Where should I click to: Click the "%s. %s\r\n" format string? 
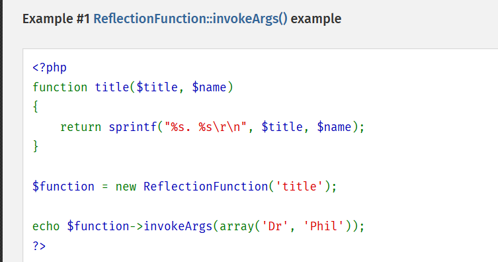(x=206, y=127)
